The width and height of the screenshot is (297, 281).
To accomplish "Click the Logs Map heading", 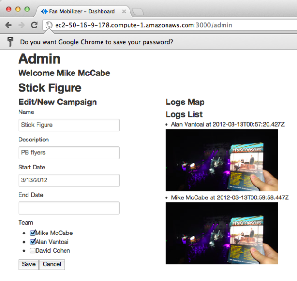I will [185, 102].
